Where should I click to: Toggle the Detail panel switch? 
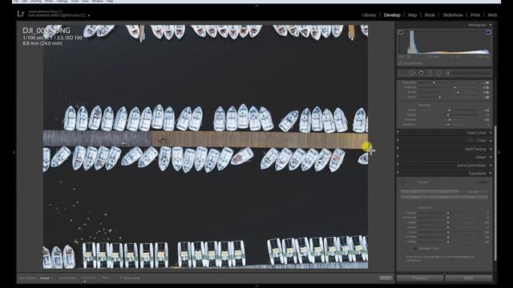point(398,157)
